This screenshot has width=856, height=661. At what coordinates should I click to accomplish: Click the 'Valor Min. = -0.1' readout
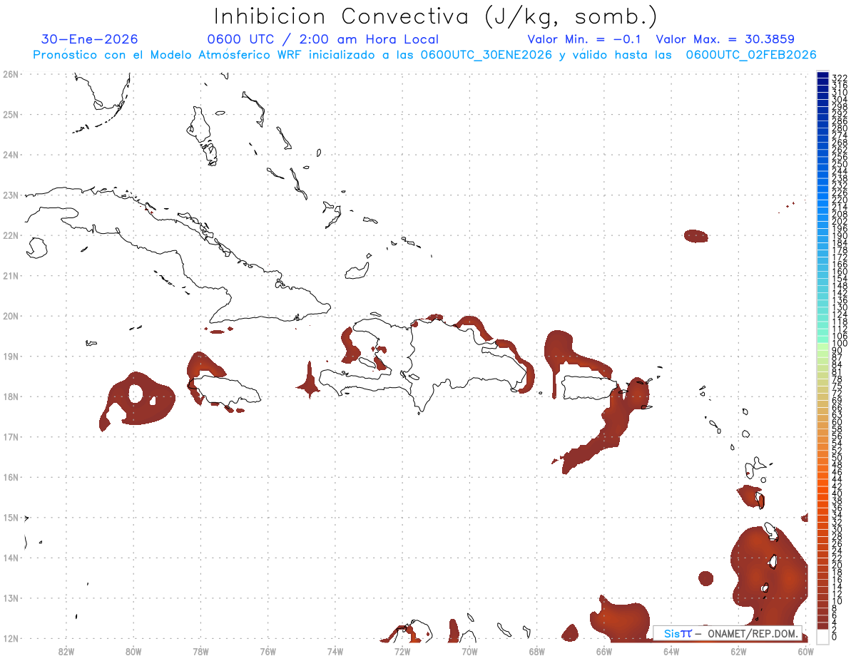tap(586, 39)
